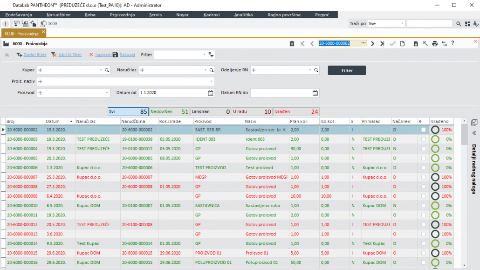Open help with the question mark icon
Screen dimensions: 480x270
pos(453,43)
